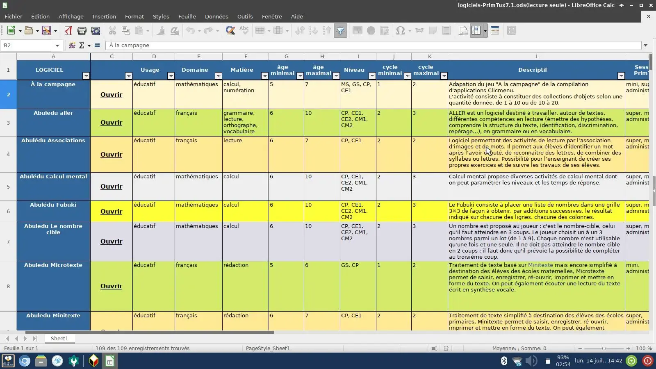The width and height of the screenshot is (656, 369).
Task: Adjust the zoom slider in status bar
Action: pos(604,348)
